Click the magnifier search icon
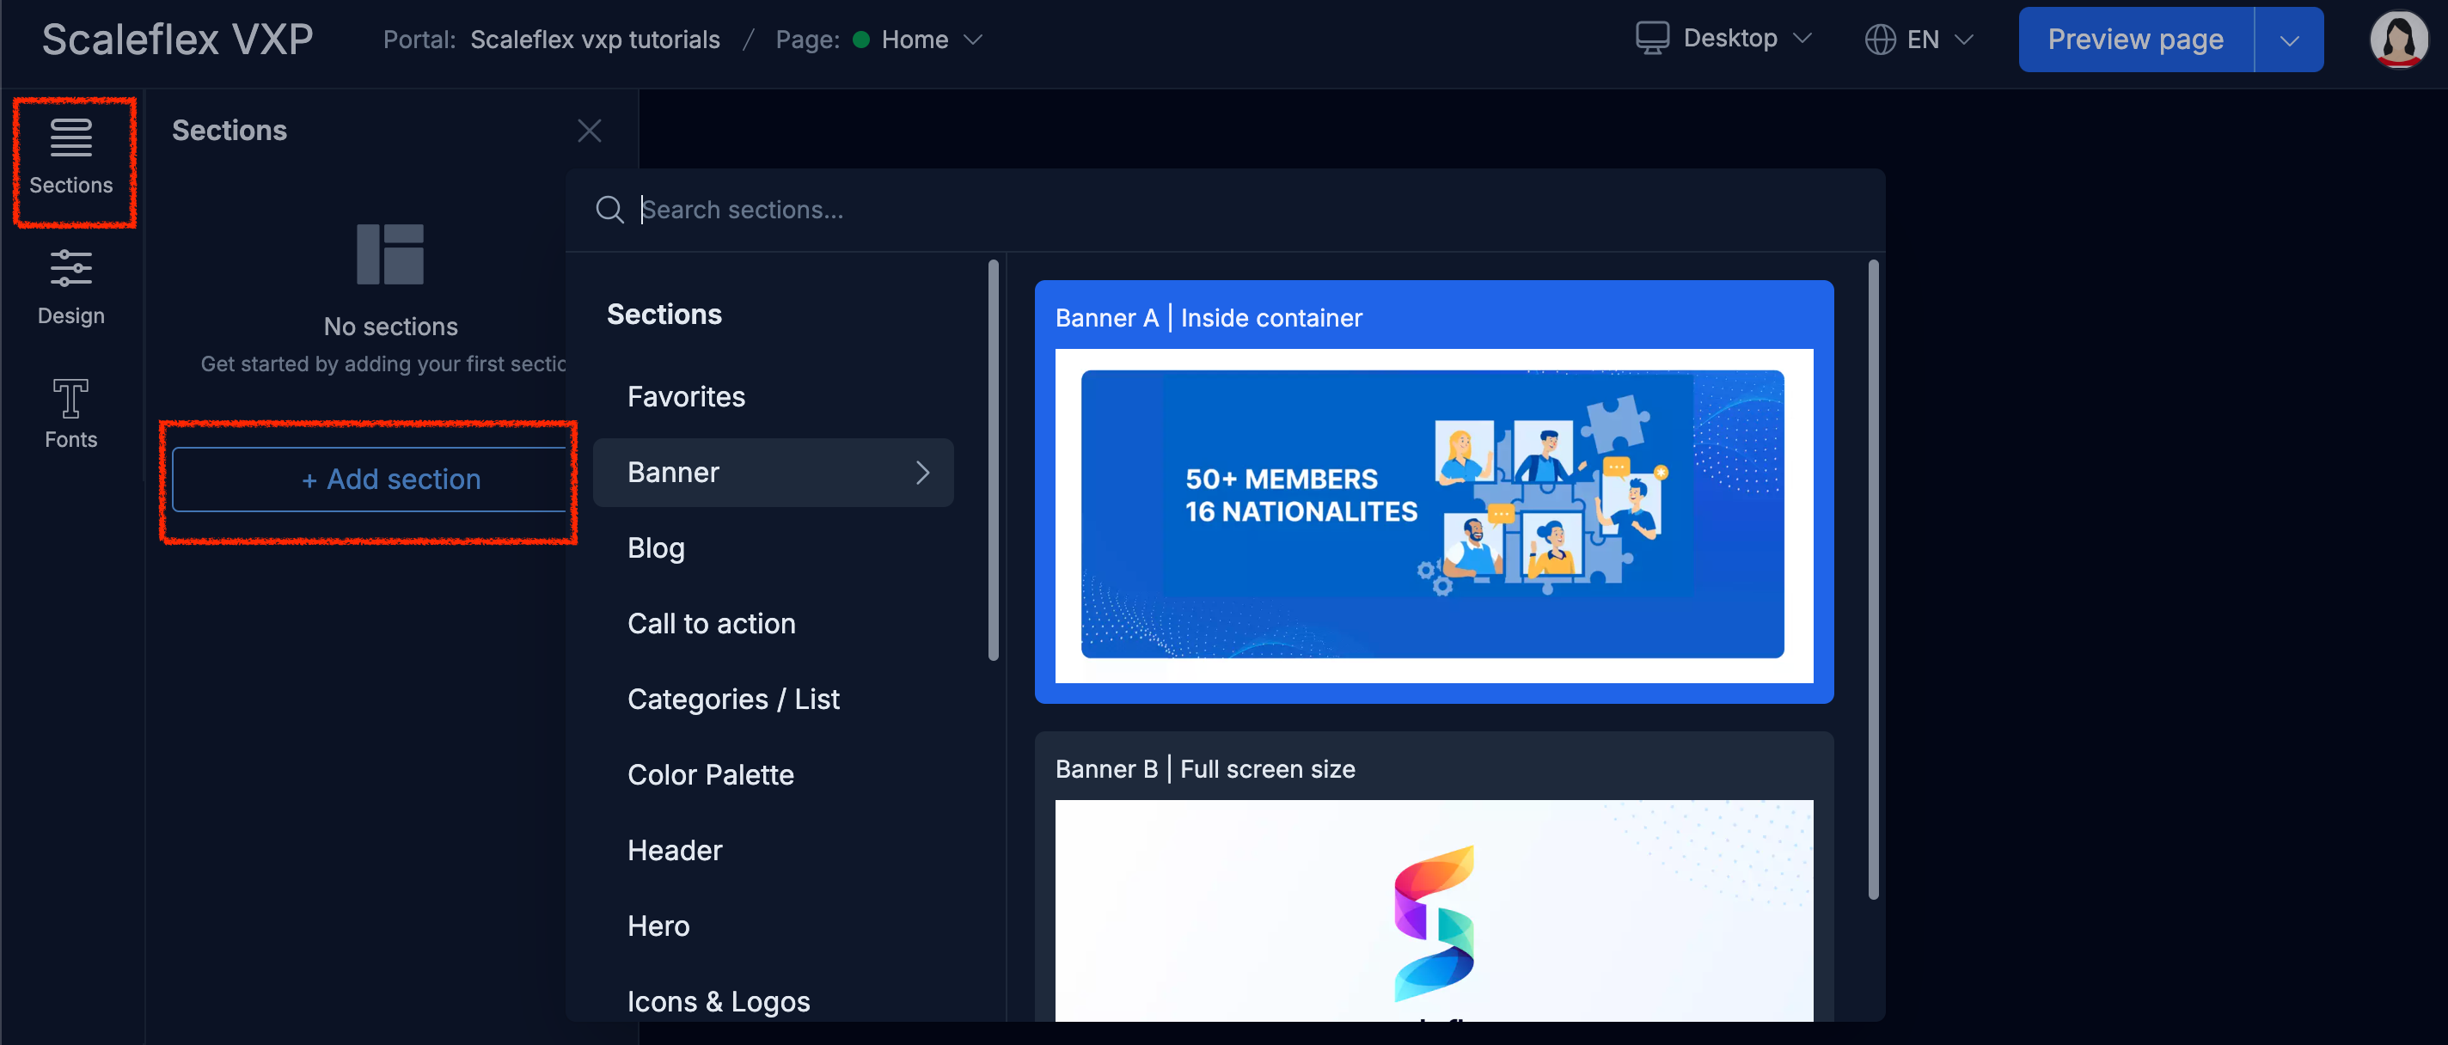 pyautogui.click(x=609, y=210)
